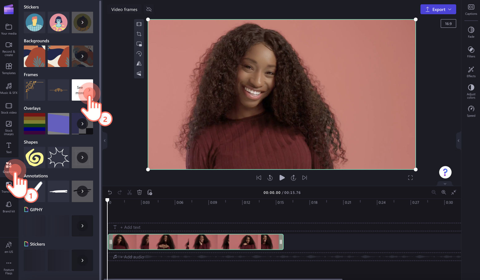Open the Effects panel on the right

(471, 71)
